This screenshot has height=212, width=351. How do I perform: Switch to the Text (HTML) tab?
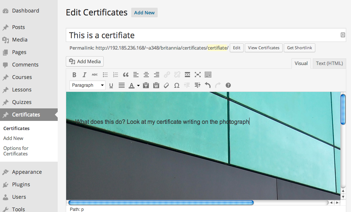coord(329,63)
